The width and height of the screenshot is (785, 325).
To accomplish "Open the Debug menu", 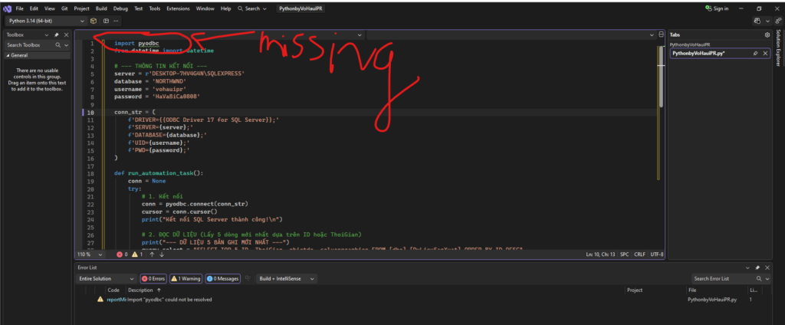I will pos(120,8).
